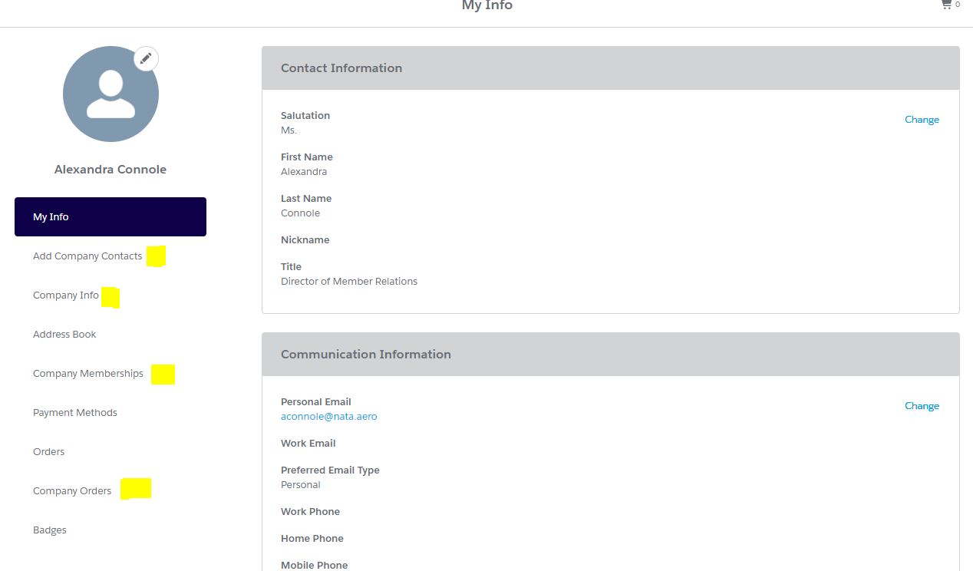Open the shopping cart icon
This screenshot has width=973, height=571.
point(945,4)
